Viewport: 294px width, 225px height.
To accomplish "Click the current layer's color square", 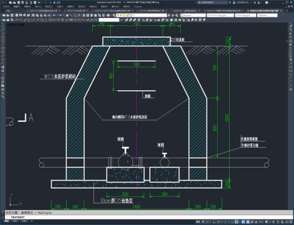I will 131,15.
